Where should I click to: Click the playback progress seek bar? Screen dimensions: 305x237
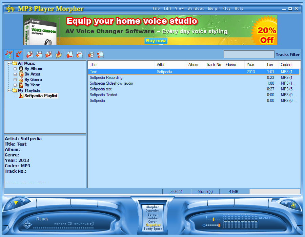pyautogui.click(x=63, y=228)
